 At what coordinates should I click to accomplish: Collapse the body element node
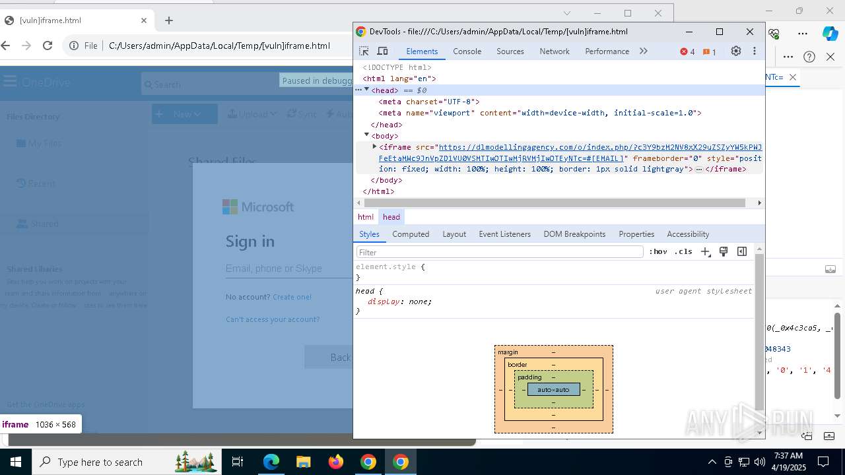click(367, 135)
